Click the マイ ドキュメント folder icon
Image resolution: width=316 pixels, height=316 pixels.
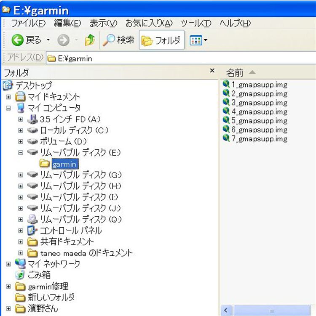(x=20, y=96)
